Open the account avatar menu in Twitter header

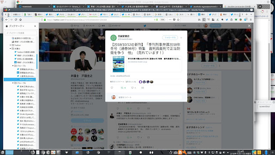click(205, 26)
